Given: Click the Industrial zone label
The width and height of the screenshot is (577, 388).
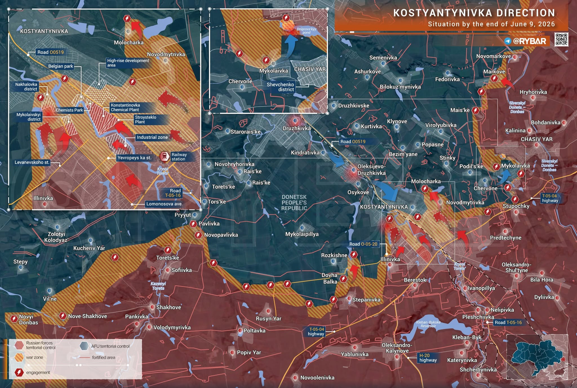Looking at the screenshot, I should [152, 137].
